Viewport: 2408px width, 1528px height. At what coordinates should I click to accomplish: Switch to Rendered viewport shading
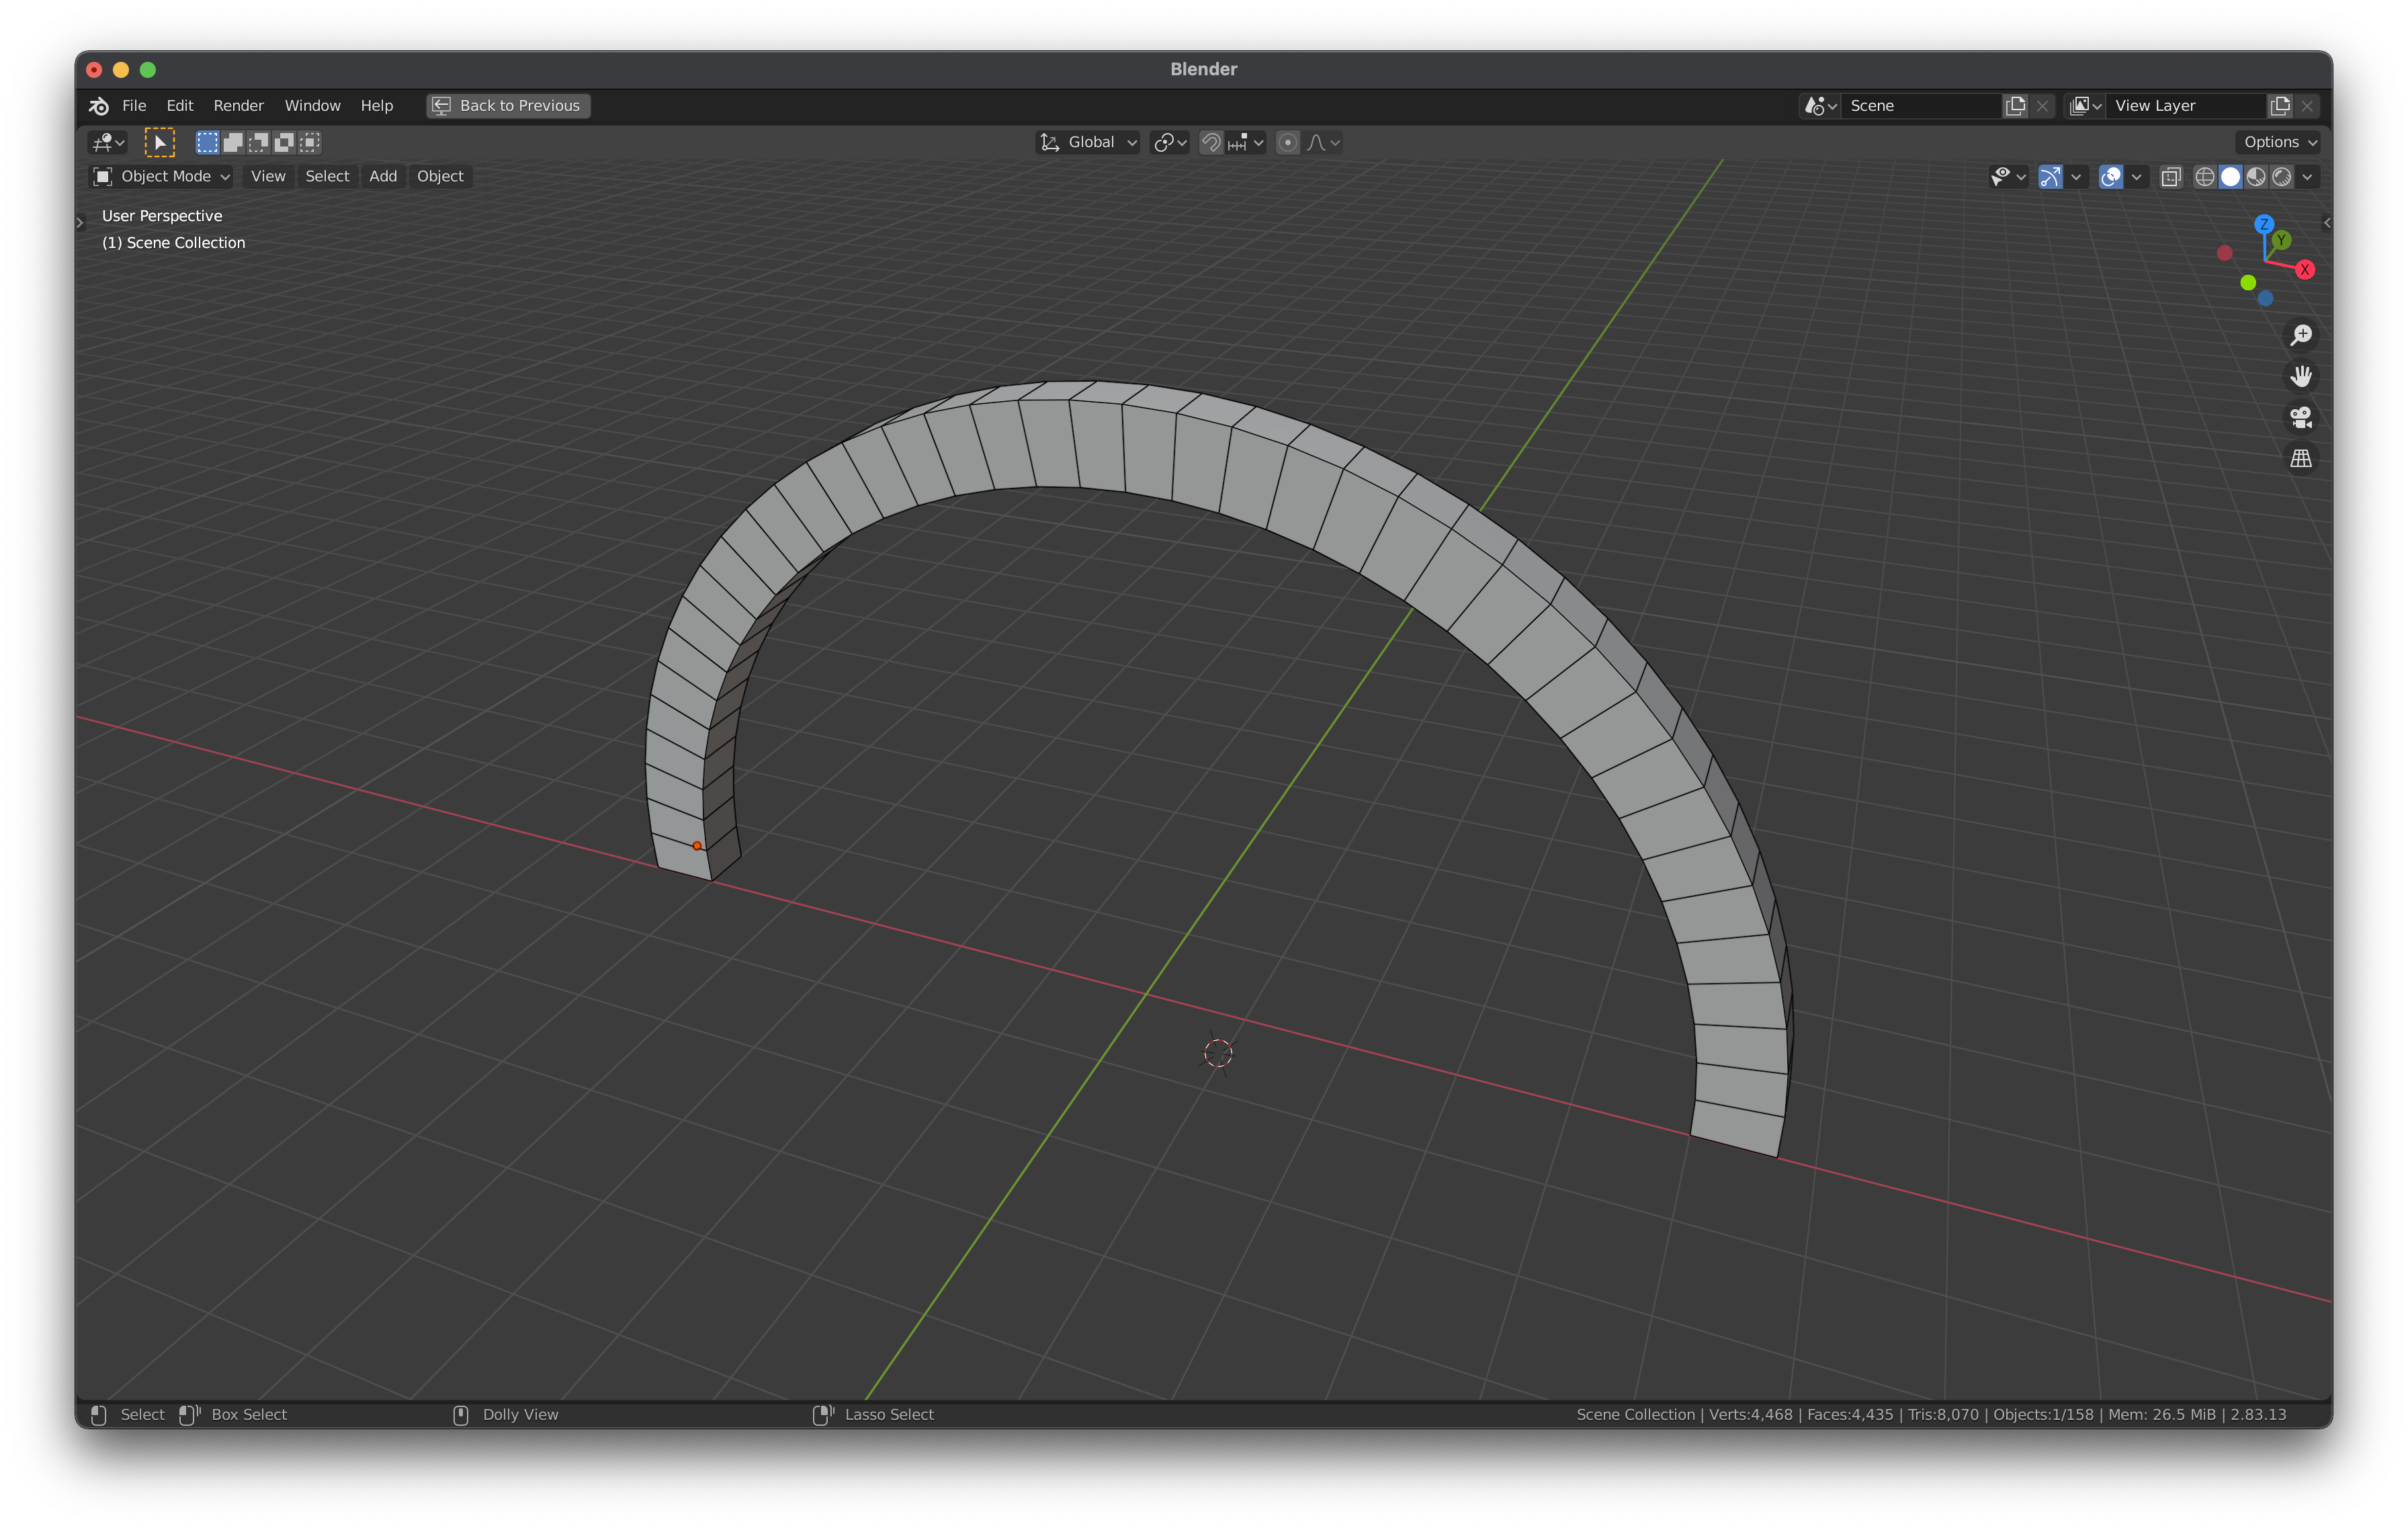tap(2283, 177)
